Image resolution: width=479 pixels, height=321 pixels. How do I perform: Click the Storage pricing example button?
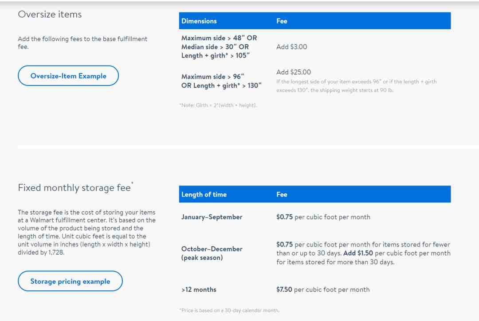pyautogui.click(x=70, y=281)
